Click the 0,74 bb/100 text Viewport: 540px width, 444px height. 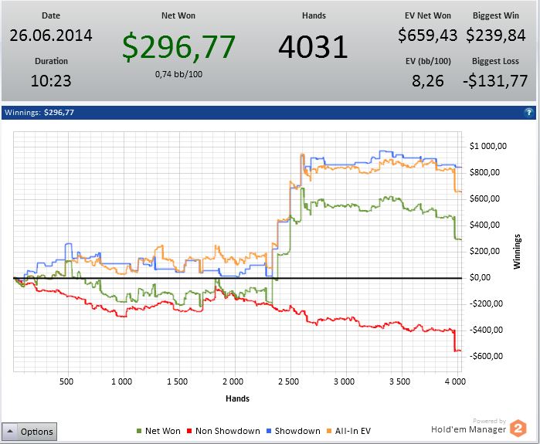coord(178,74)
